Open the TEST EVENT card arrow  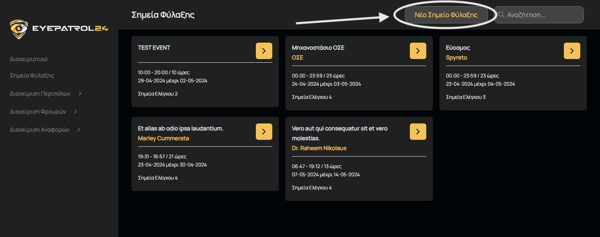pos(264,51)
